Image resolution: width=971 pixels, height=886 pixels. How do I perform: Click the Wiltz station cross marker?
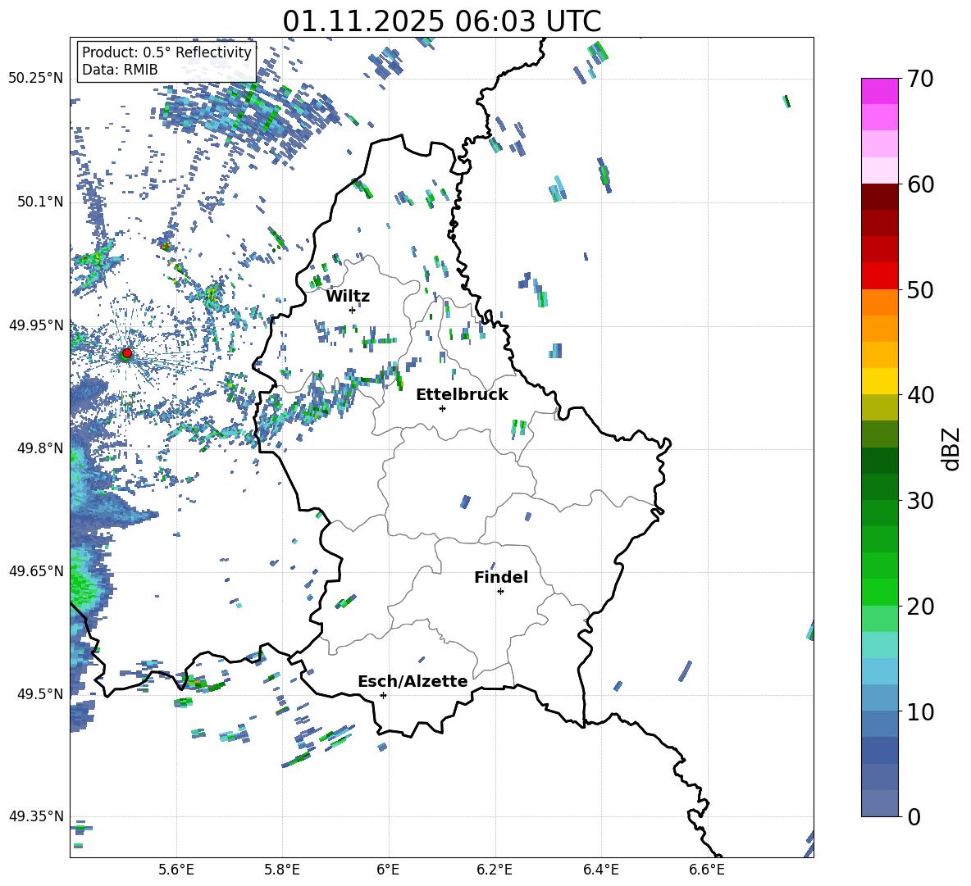pos(352,310)
